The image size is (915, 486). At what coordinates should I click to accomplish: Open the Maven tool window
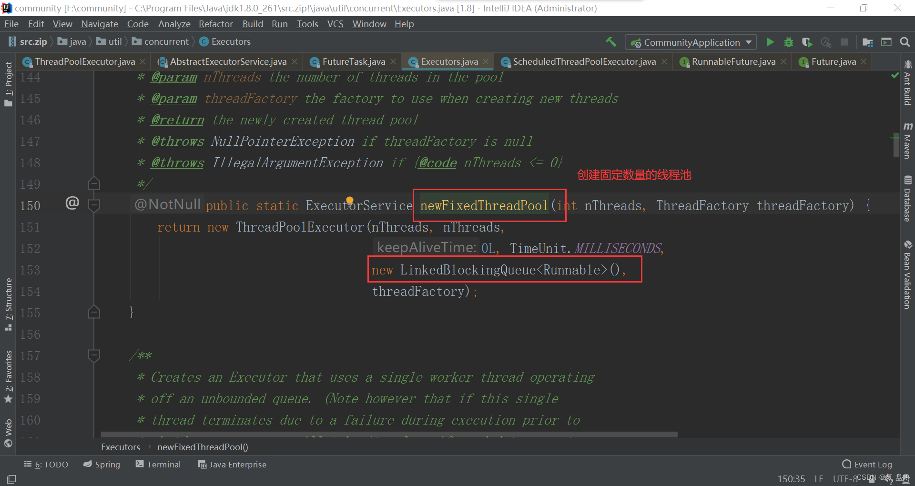pyautogui.click(x=907, y=141)
